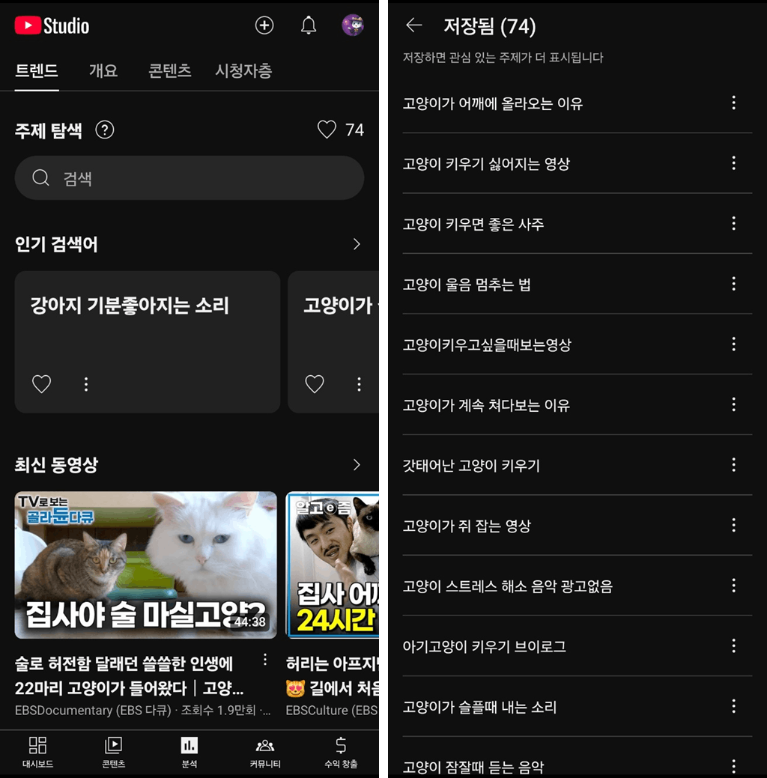This screenshot has height=778, width=767.
Task: Open saved topic 고양이 키우면 좋은 사주
Action: click(473, 224)
